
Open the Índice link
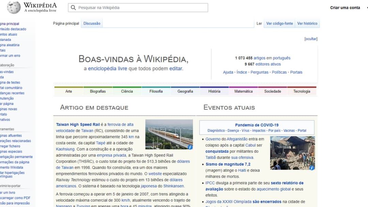(x=242, y=72)
